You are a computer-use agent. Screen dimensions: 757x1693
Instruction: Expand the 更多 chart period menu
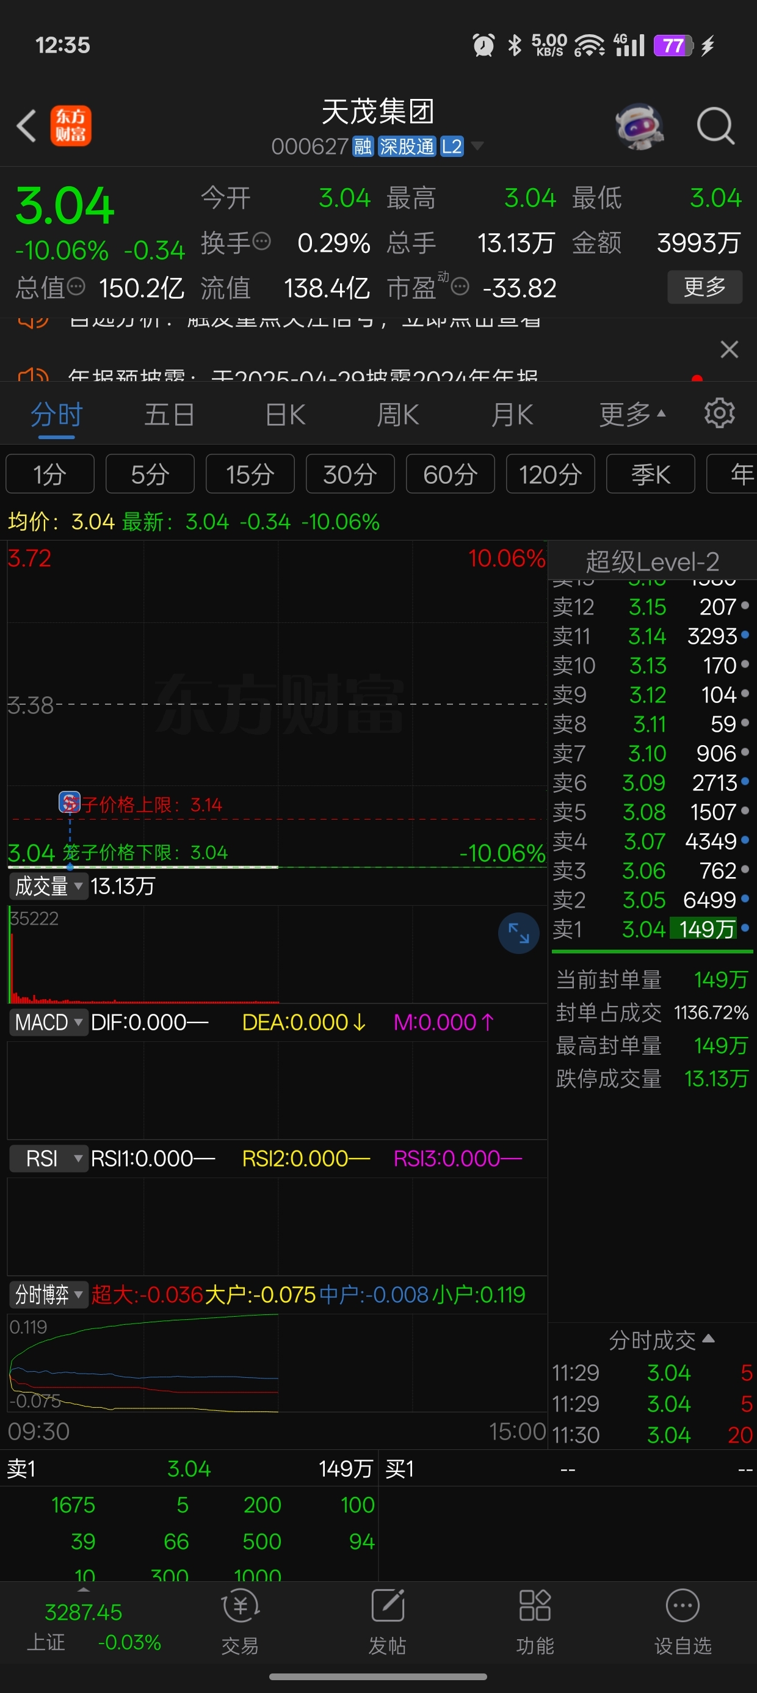632,415
